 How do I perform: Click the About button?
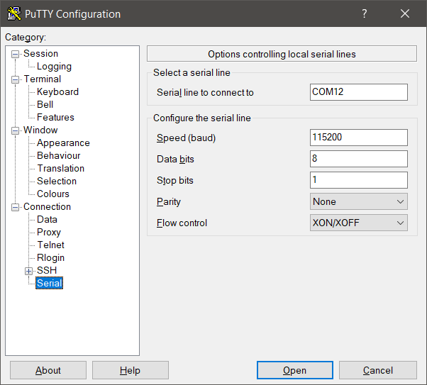click(x=48, y=370)
